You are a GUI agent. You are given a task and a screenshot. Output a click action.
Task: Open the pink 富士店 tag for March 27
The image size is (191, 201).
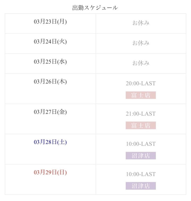pos(141,125)
